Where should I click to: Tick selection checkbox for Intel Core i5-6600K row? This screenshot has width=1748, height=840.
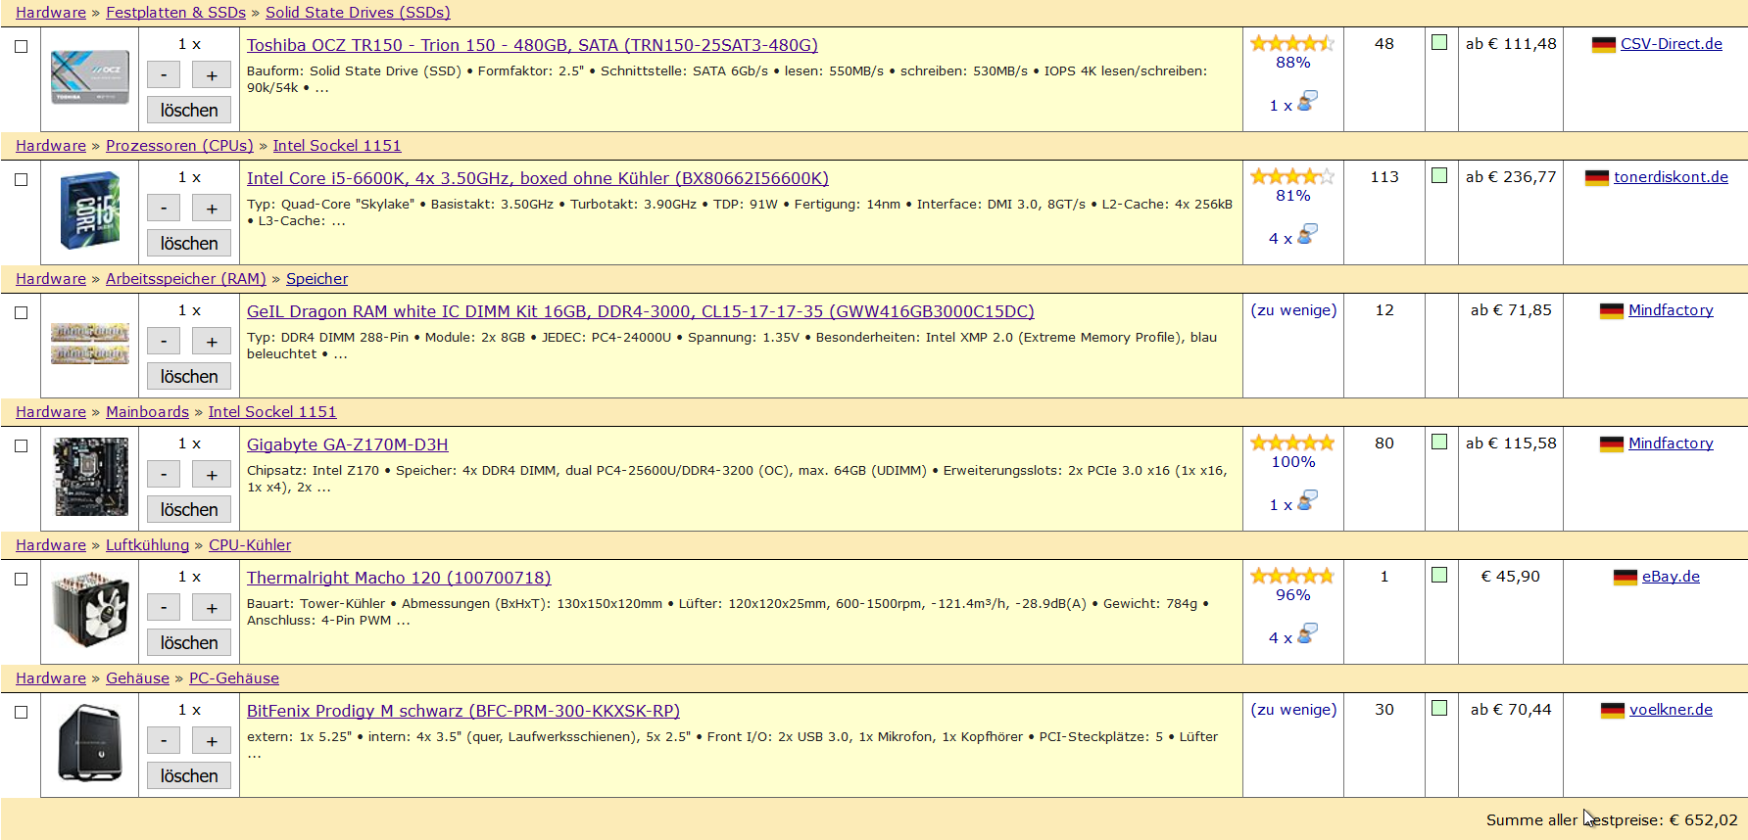[21, 179]
